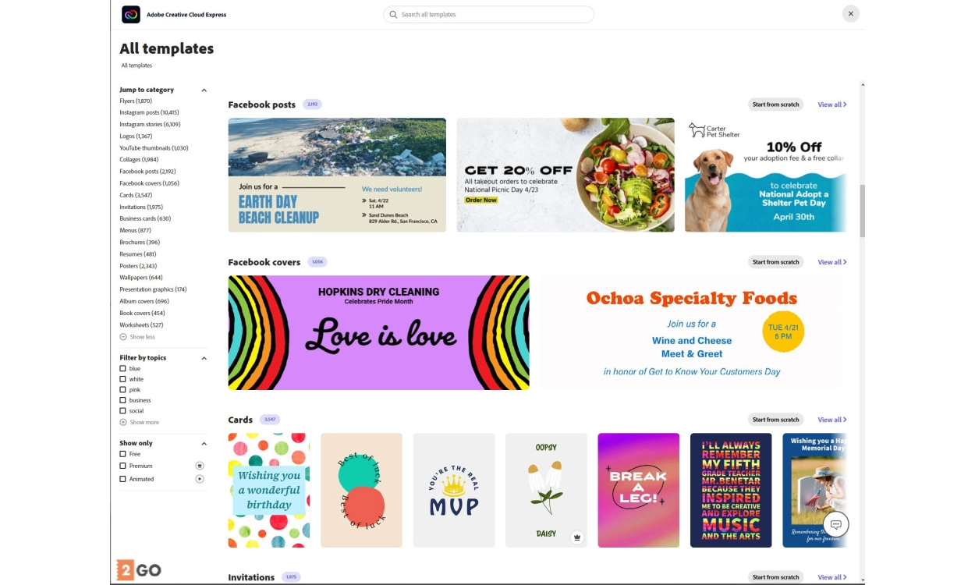Click the page vertical scrollbar thumb
The height and width of the screenshot is (585, 975).
862,211
